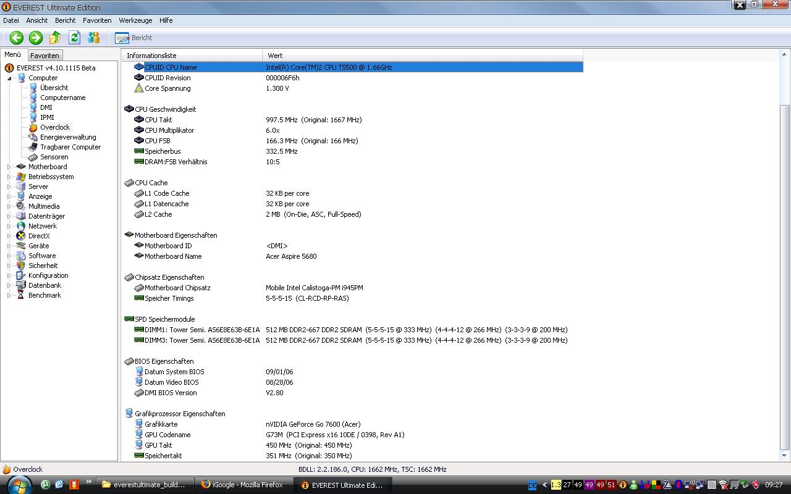
Task: Open the Favoriten menu in the menu bar
Action: (97, 20)
